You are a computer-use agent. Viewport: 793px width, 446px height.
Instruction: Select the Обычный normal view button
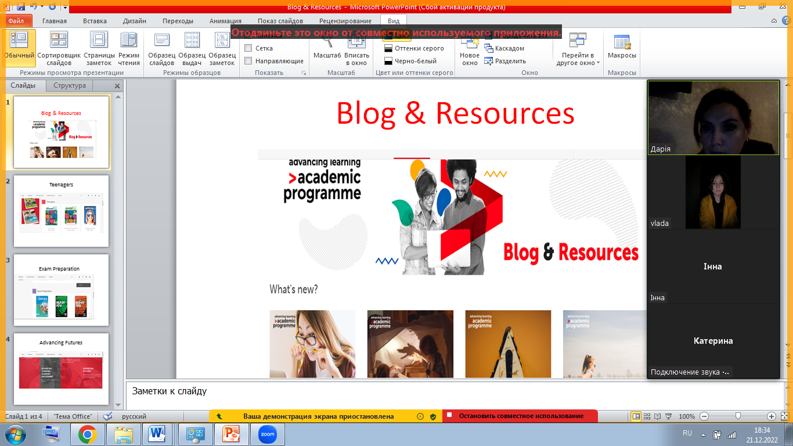(20, 48)
